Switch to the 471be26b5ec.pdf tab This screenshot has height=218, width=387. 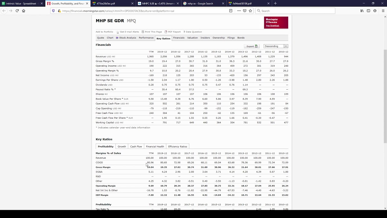click(113, 4)
